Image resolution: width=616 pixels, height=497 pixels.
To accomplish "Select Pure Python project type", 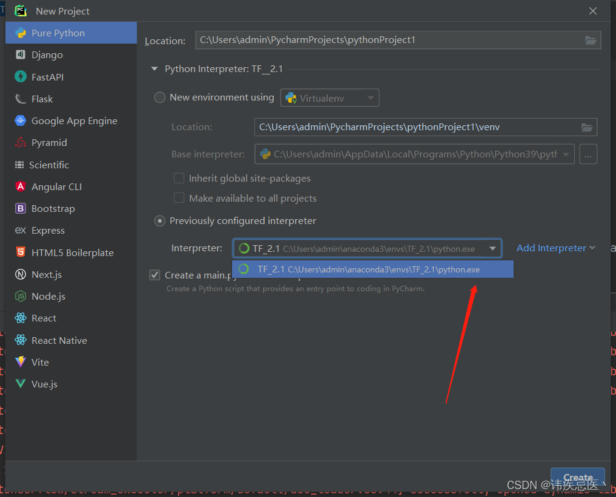I will (x=71, y=33).
